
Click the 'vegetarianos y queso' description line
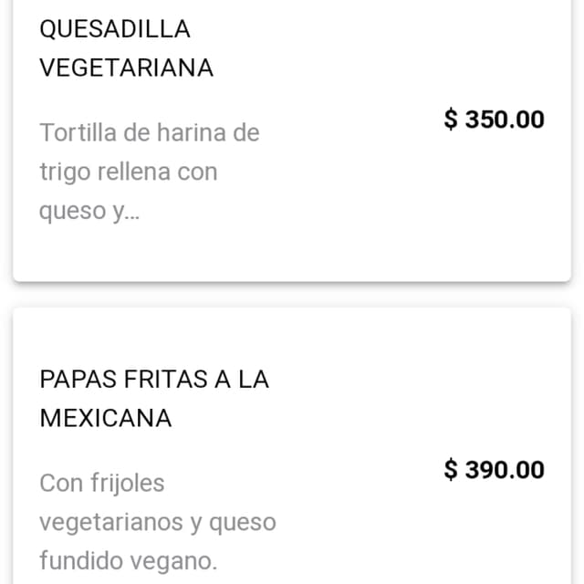pyautogui.click(x=158, y=522)
